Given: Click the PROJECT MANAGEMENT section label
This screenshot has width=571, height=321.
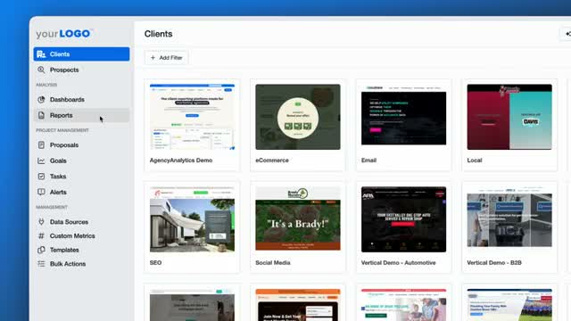Looking at the screenshot, I should (62, 130).
